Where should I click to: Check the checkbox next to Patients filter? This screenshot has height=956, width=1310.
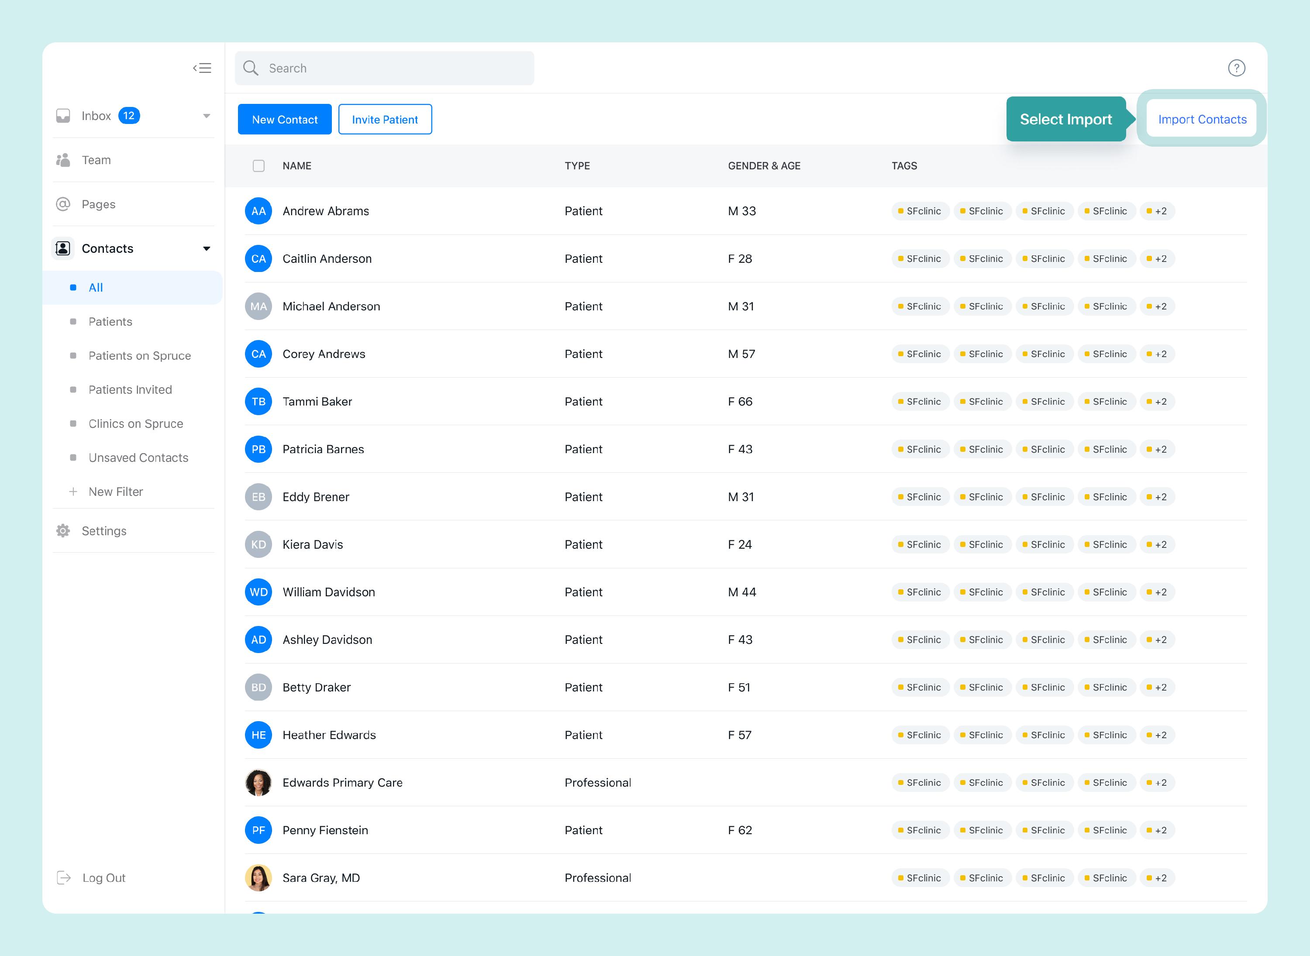73,321
